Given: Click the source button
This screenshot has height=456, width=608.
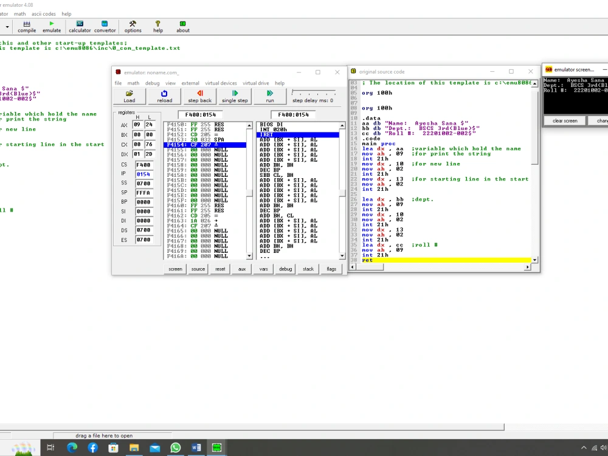Looking at the screenshot, I should coord(198,269).
